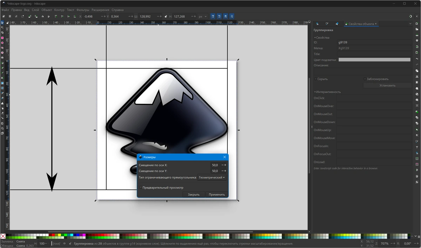Open the Export panel tab icon
421x248 pixels.
click(x=337, y=24)
